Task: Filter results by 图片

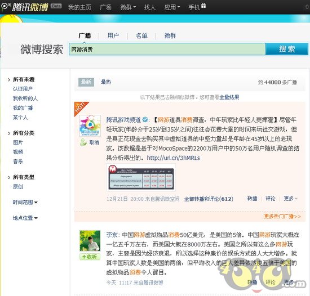Action: point(18,142)
